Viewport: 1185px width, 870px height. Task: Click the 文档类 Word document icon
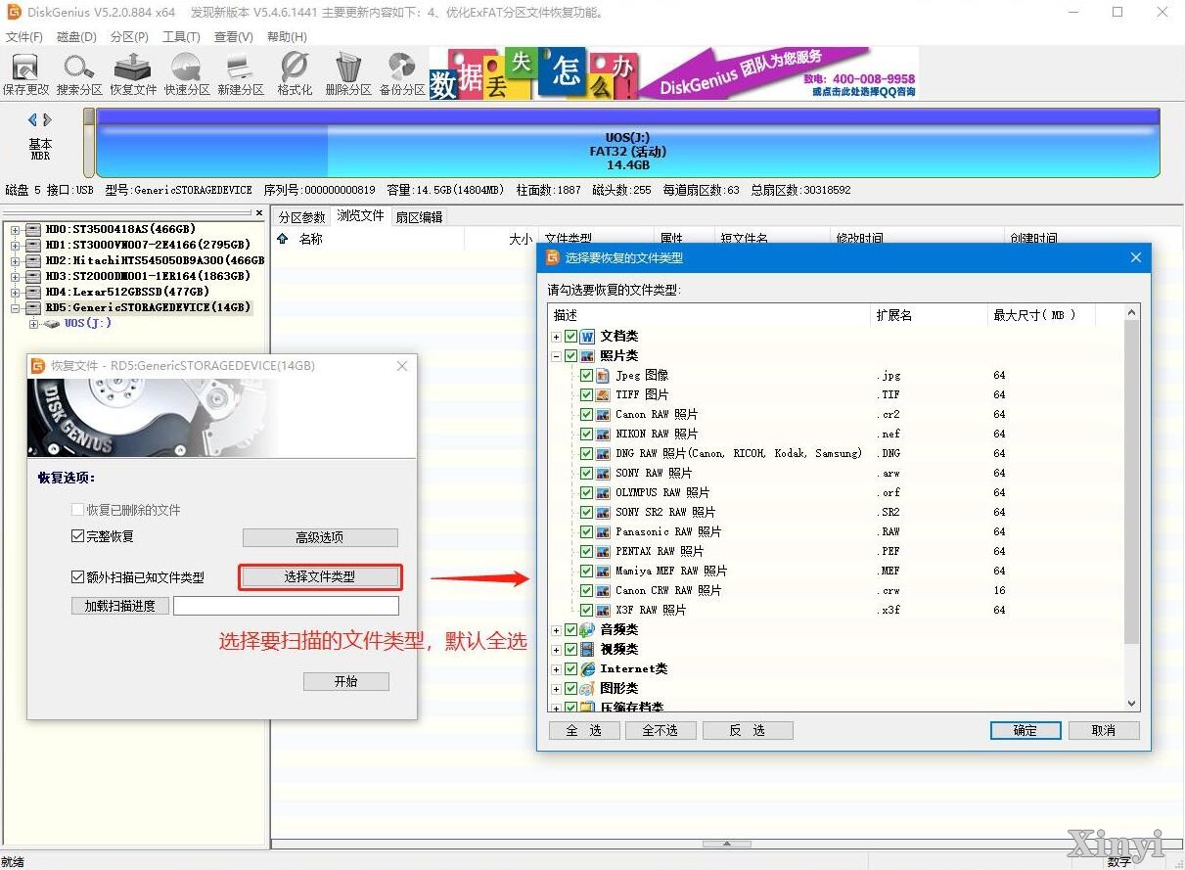click(x=588, y=336)
